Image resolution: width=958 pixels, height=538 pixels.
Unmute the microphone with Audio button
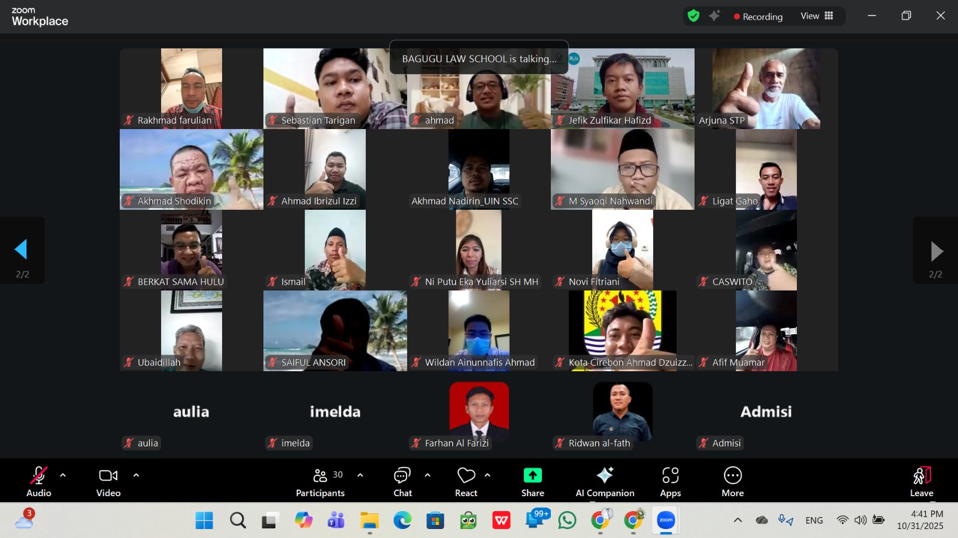point(38,481)
